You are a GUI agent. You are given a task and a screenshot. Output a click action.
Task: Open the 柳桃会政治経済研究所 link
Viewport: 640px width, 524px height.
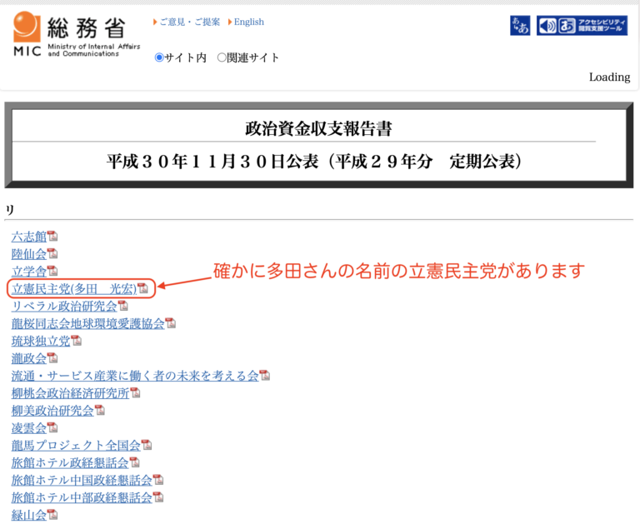pos(70,393)
